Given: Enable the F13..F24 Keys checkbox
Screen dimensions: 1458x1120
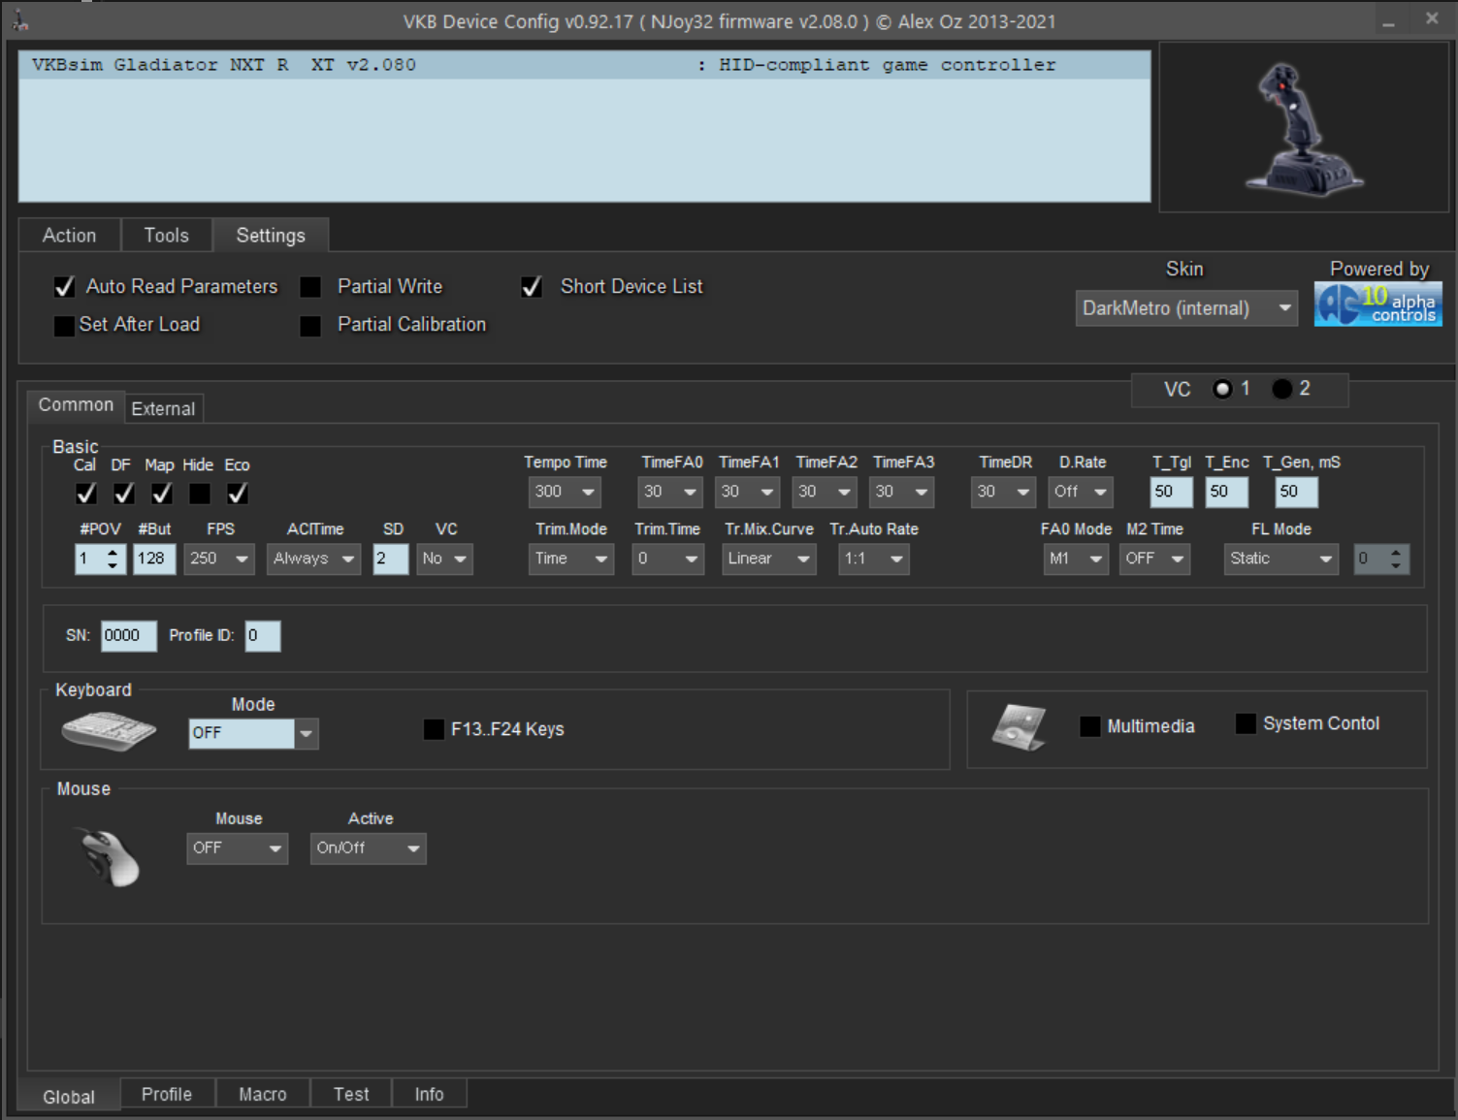Looking at the screenshot, I should [x=435, y=729].
